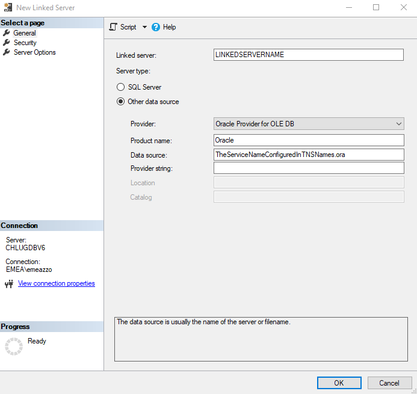Select the SQL Server radio button
417x394 pixels.
coord(120,87)
